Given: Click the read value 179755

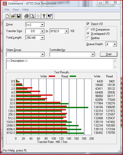Looking at the screenshot, I should tap(110, 133).
